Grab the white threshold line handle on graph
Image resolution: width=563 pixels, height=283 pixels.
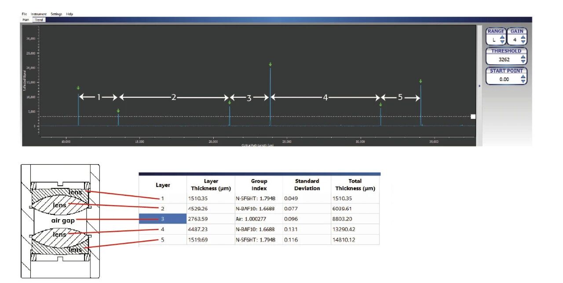coord(473,117)
